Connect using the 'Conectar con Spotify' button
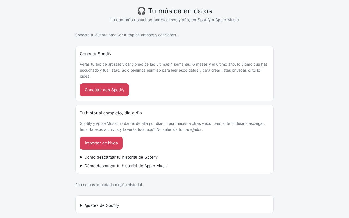 point(104,90)
